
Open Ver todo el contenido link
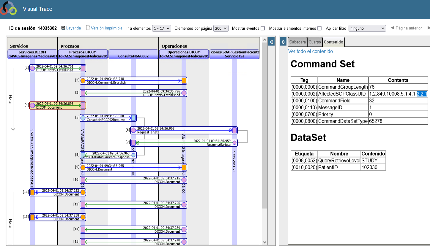[x=311, y=51]
